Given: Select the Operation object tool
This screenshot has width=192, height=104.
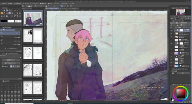Looking at the screenshot, I should 7,10.
